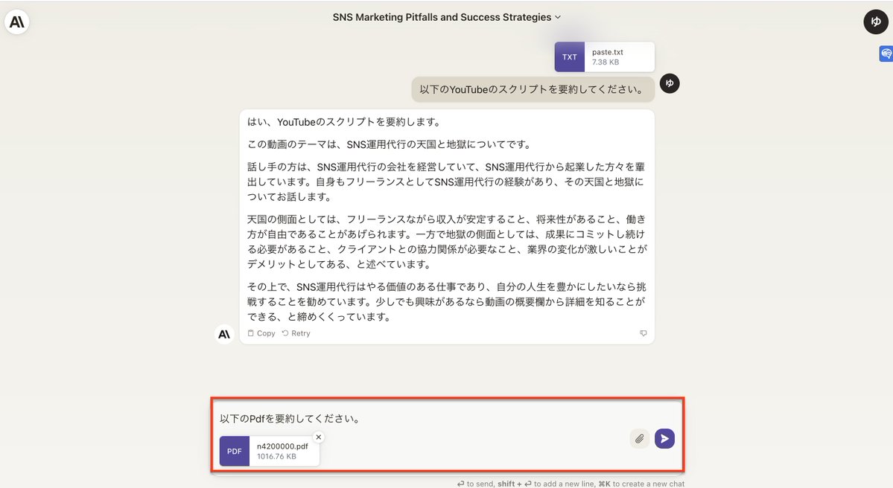
Task: Click the first line of the response
Action: pos(345,122)
